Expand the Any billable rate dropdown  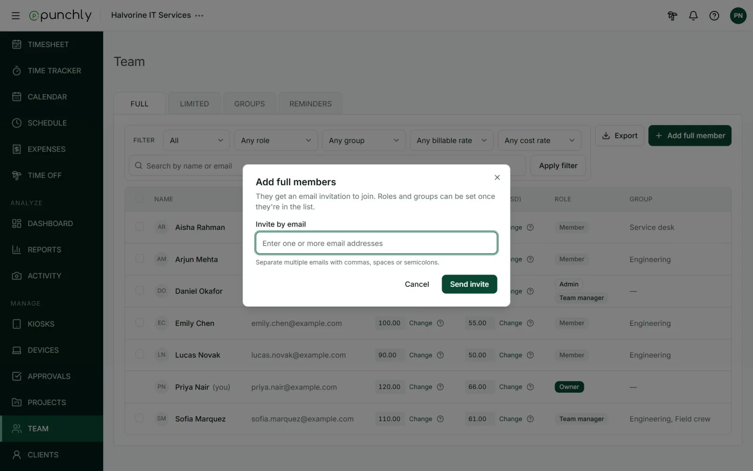click(x=451, y=140)
